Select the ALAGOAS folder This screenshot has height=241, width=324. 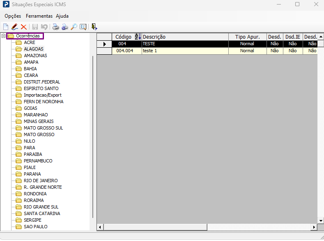click(x=34, y=49)
